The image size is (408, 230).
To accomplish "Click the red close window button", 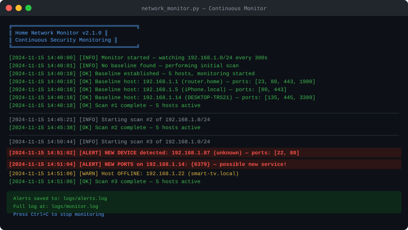I will click(x=9, y=8).
